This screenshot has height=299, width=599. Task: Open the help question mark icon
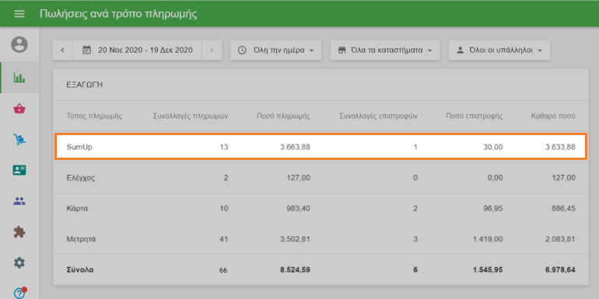click(x=19, y=293)
